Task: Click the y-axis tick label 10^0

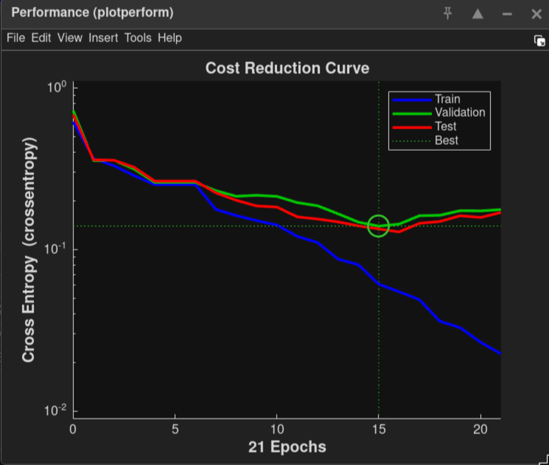Action: coord(57,87)
